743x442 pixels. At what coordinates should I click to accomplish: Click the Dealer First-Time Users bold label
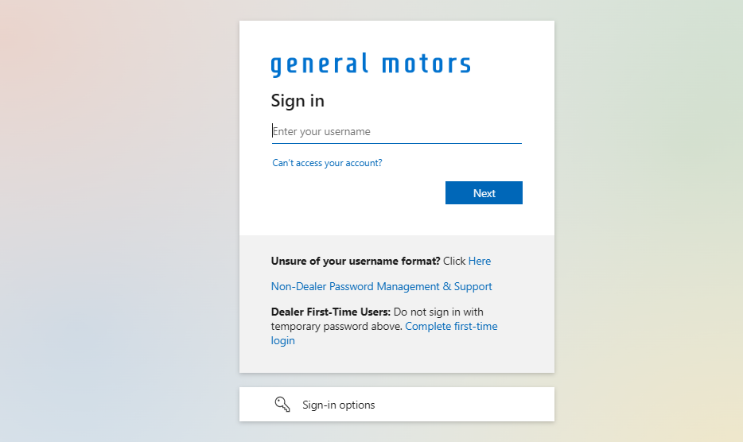pos(330,312)
